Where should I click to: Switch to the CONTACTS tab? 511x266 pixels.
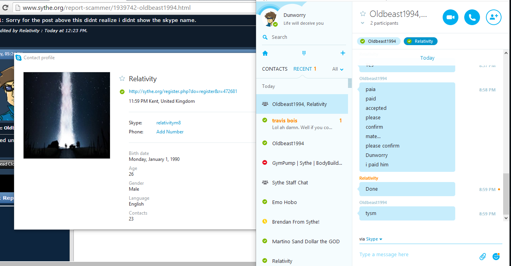tap(275, 69)
